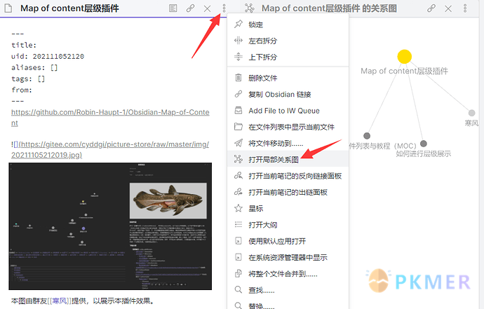Click the title: frontmatter line
Viewport: 484px width, 309px height.
[24, 45]
